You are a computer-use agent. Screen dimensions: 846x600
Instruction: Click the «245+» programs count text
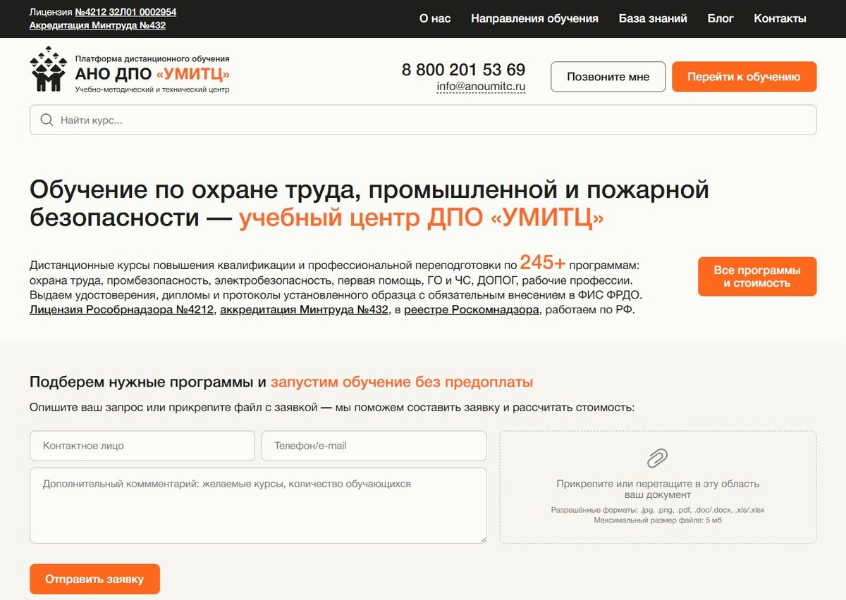[543, 263]
